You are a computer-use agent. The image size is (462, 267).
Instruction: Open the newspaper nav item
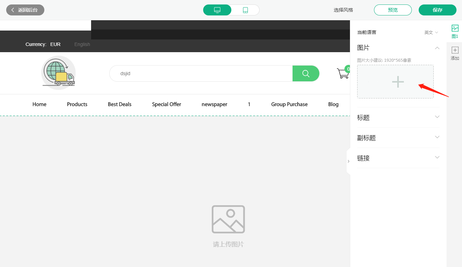(x=214, y=104)
